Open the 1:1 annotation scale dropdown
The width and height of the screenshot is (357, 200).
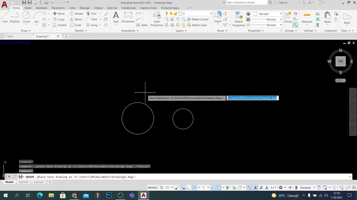[x=273, y=187]
